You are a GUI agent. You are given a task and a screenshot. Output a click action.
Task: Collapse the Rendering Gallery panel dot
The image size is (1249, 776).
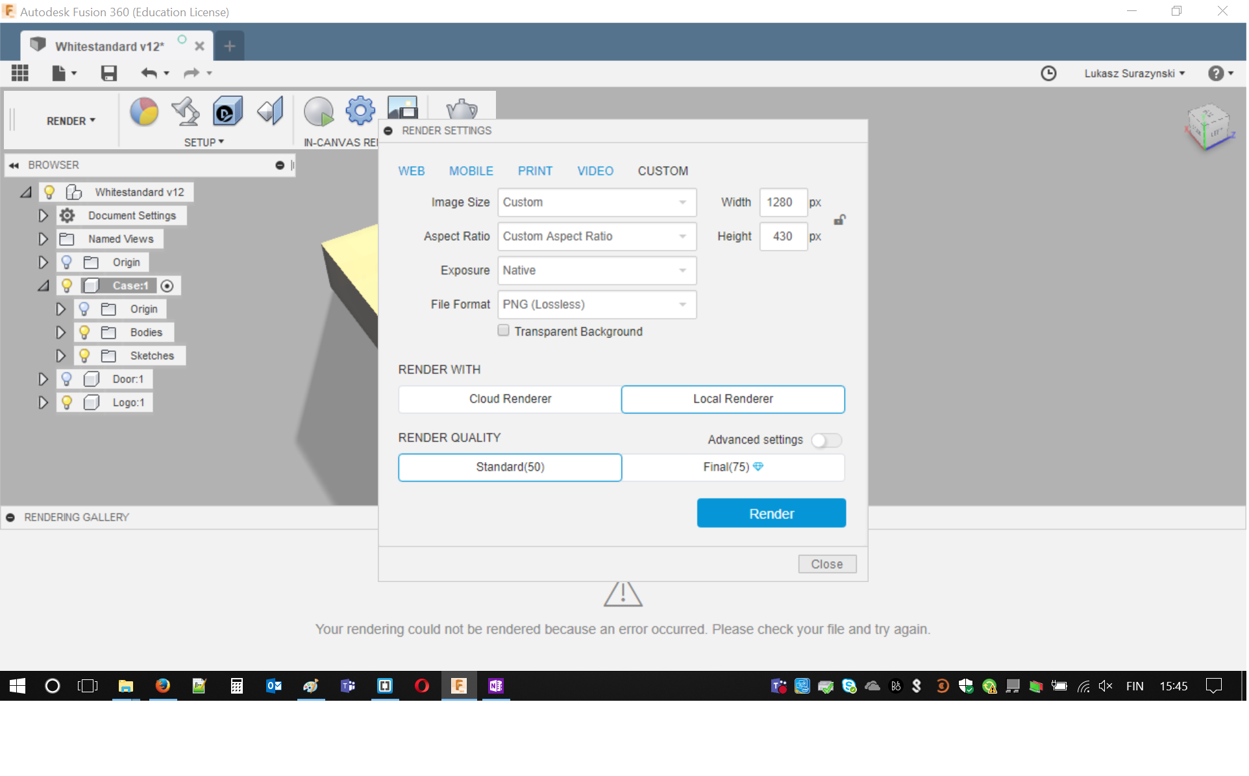10,518
